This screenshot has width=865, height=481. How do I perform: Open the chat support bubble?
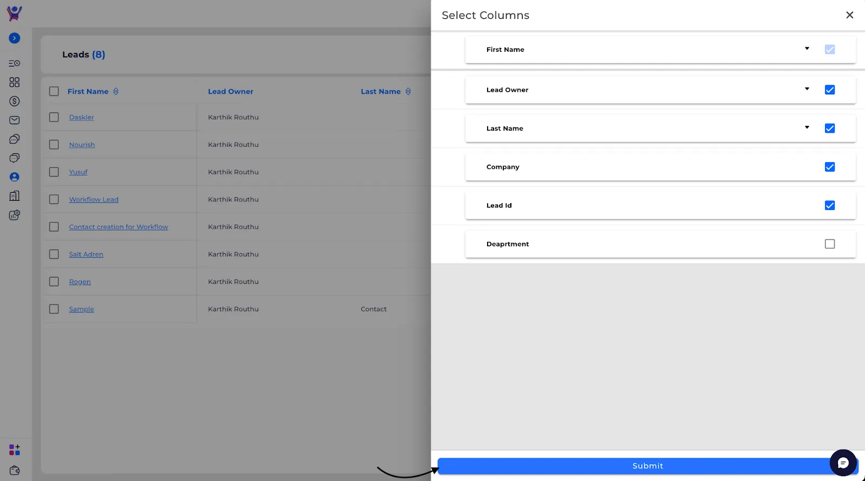[843, 463]
